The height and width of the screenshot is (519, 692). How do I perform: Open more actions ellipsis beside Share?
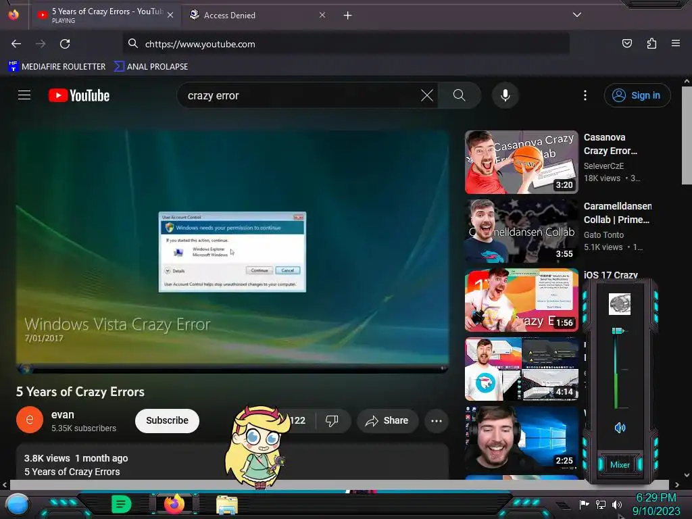437,420
